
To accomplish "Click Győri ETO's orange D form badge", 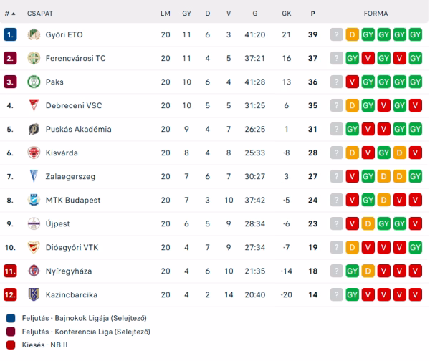I will [x=352, y=34].
